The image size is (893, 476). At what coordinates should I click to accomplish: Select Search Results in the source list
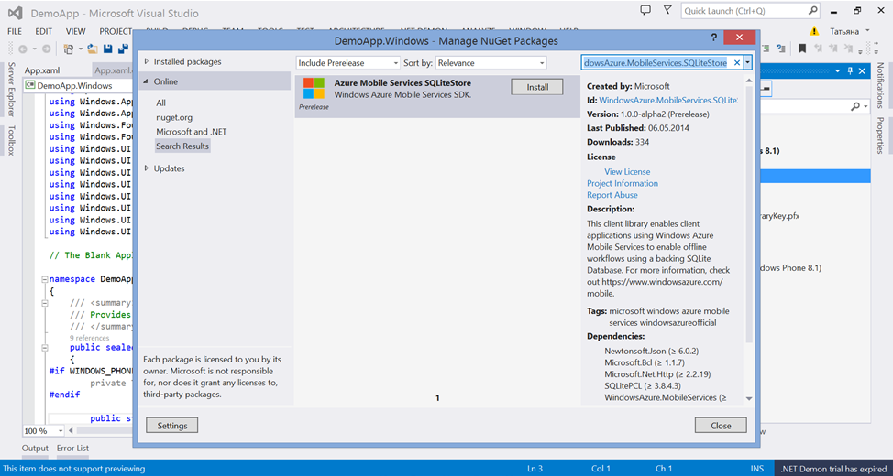[x=182, y=146]
